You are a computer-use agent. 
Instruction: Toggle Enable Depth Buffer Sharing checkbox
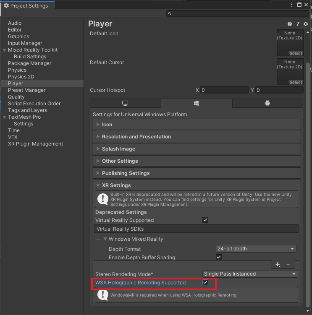coord(219,257)
